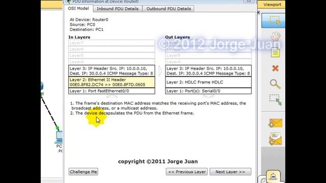The image size is (326, 183).
Task: Select In Layers Layer 1 Port FastEthernet0/0
Action: click(112, 91)
